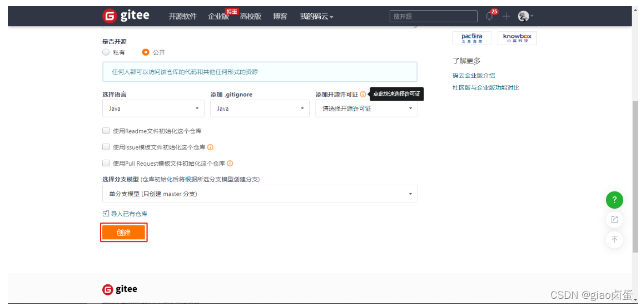Open the 选择语言 Java dropdown
This screenshot has height=306, width=641.
pyautogui.click(x=153, y=108)
